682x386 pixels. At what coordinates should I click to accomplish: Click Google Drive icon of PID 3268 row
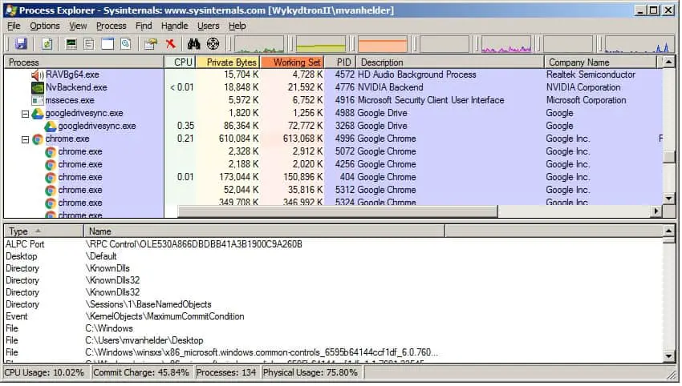tap(51, 127)
